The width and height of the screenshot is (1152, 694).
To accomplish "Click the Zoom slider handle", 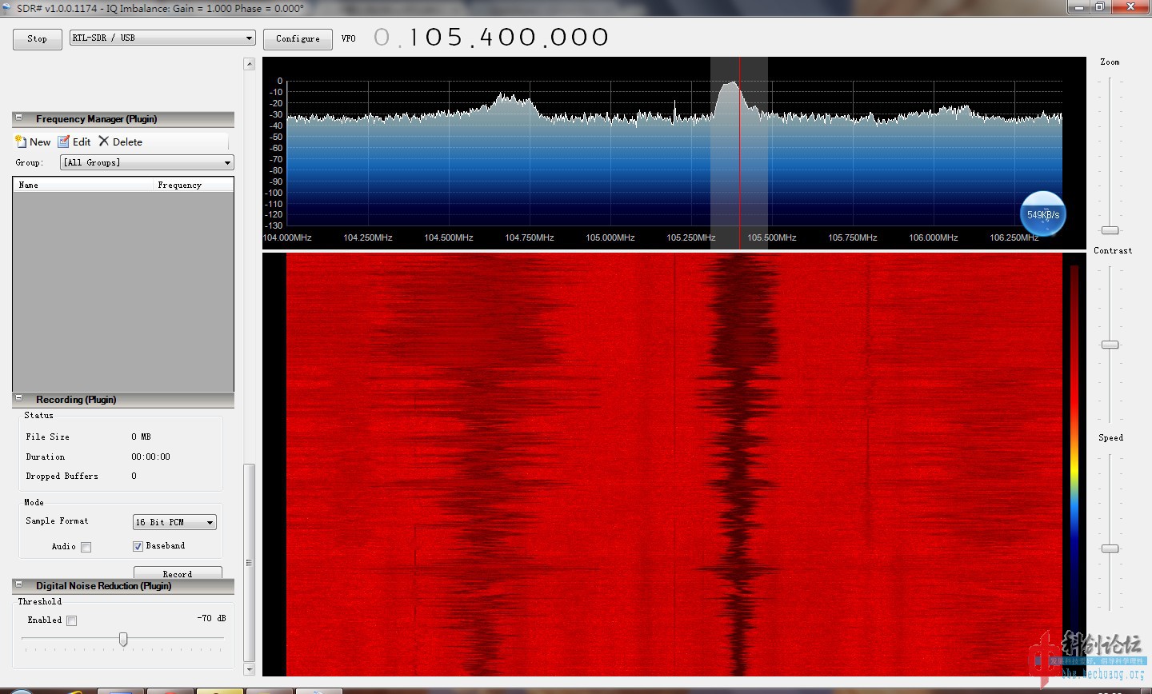I will (x=1110, y=230).
